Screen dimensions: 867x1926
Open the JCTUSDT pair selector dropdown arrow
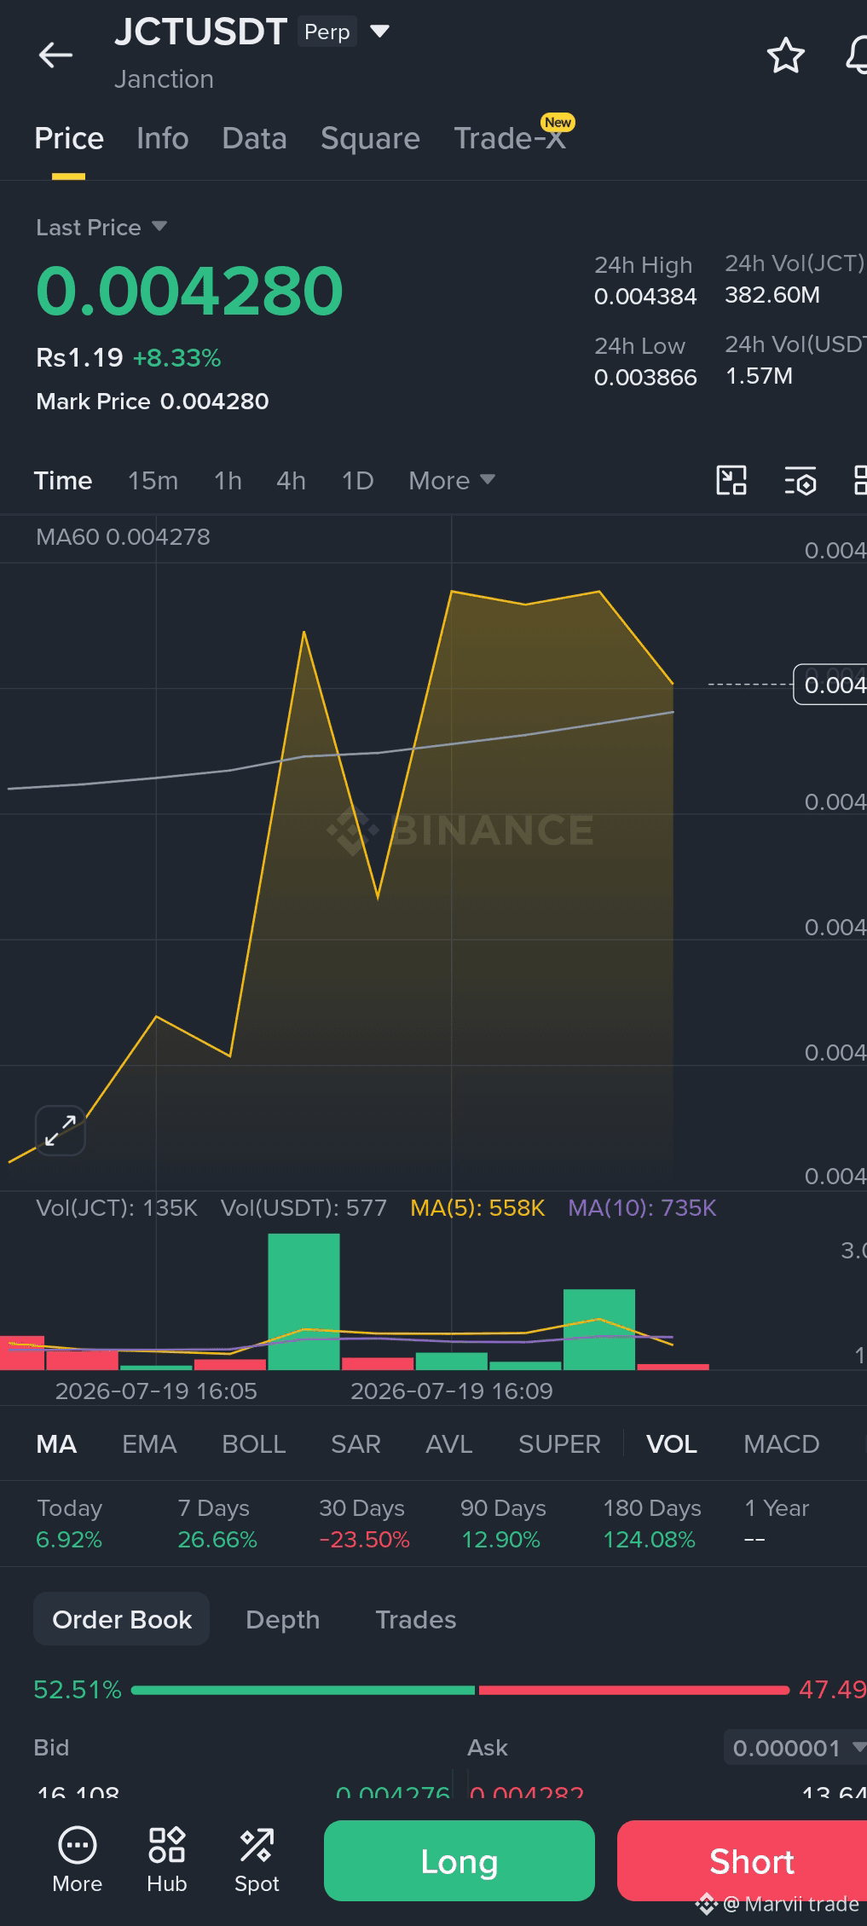click(x=379, y=32)
